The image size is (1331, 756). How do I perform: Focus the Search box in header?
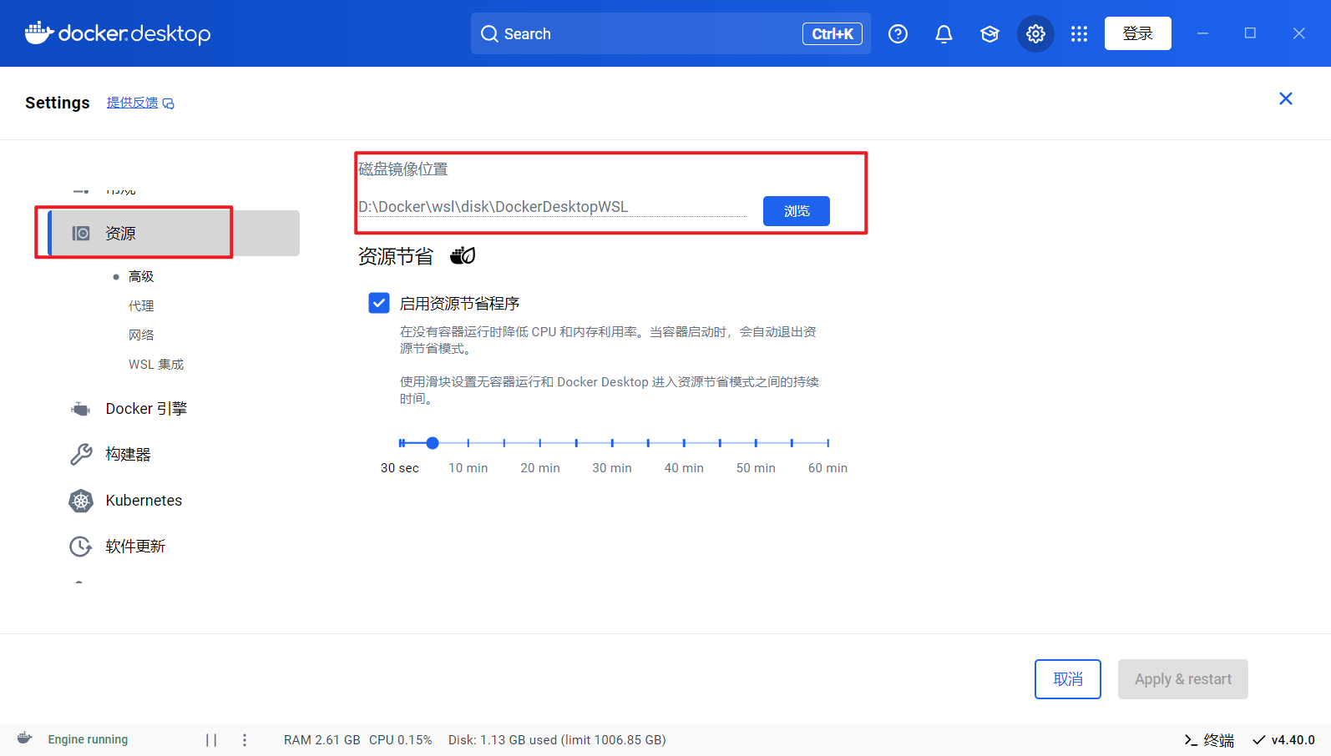[671, 33]
